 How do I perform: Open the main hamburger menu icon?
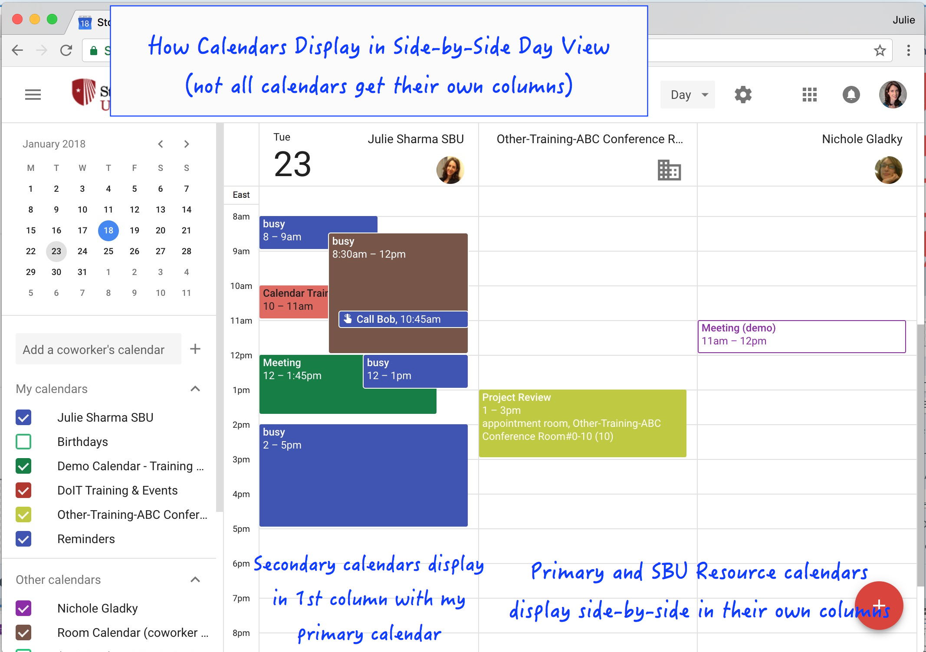coord(33,94)
